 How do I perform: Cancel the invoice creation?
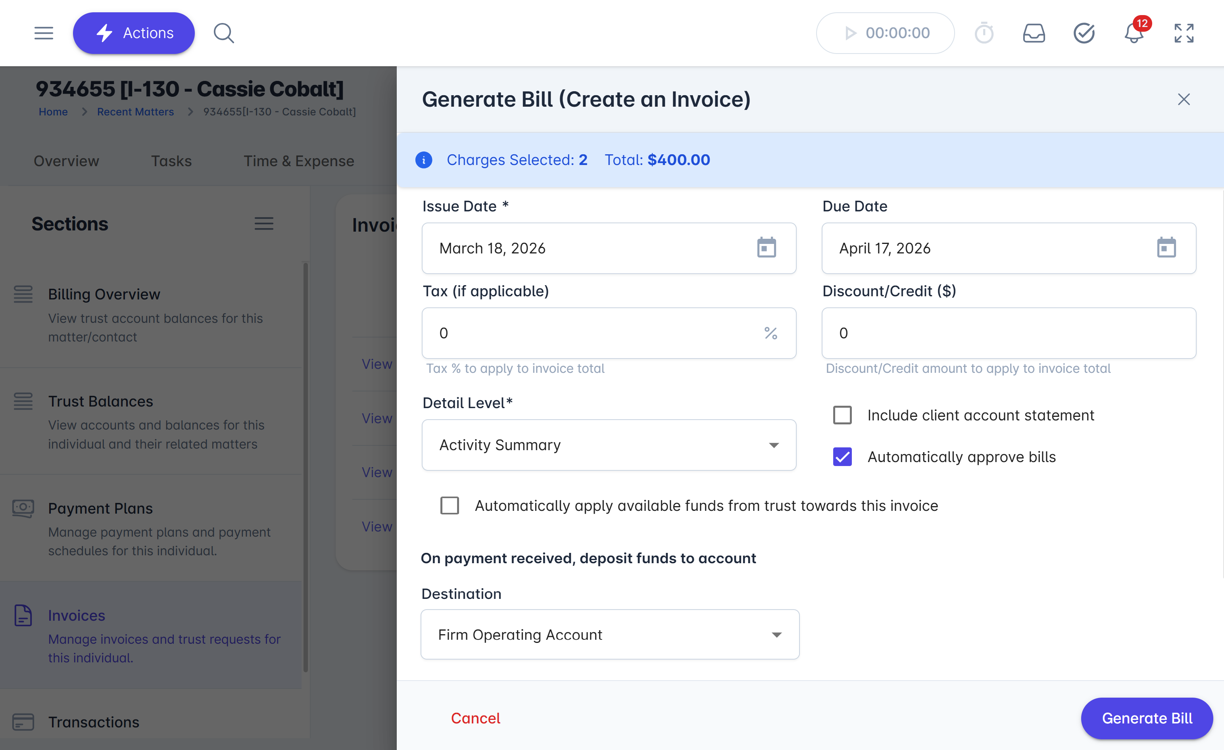click(475, 718)
